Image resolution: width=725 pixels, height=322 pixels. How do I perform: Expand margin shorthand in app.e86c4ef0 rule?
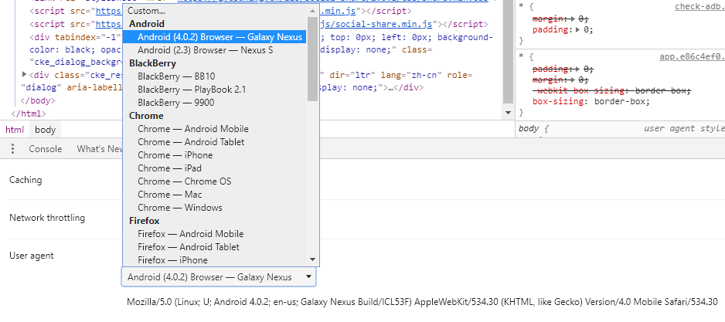574,80
